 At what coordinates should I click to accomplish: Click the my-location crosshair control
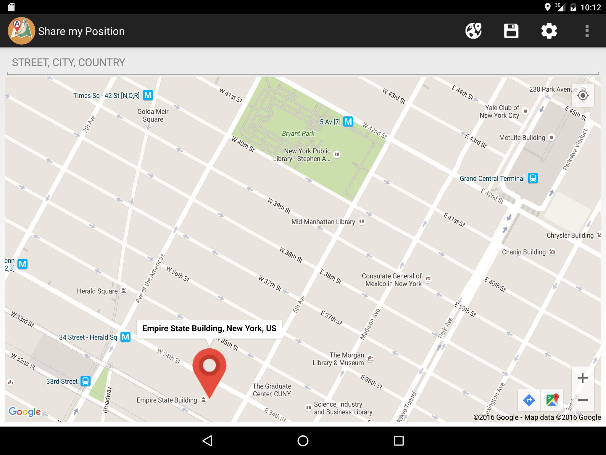582,95
